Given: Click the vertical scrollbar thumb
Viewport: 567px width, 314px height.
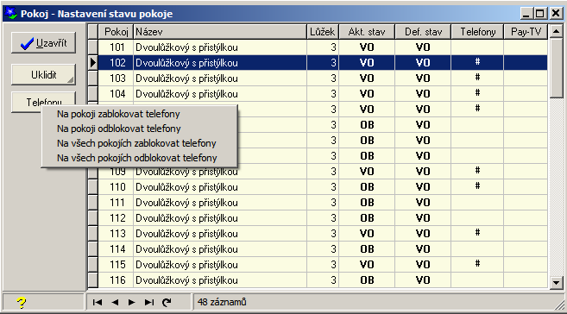Looking at the screenshot, I should pos(556,68).
